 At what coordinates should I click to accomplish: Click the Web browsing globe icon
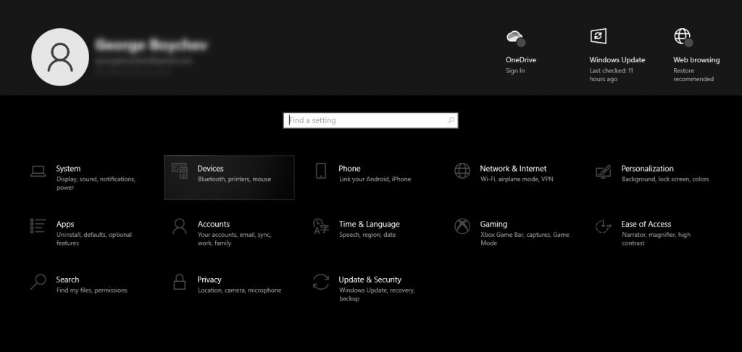(x=683, y=37)
